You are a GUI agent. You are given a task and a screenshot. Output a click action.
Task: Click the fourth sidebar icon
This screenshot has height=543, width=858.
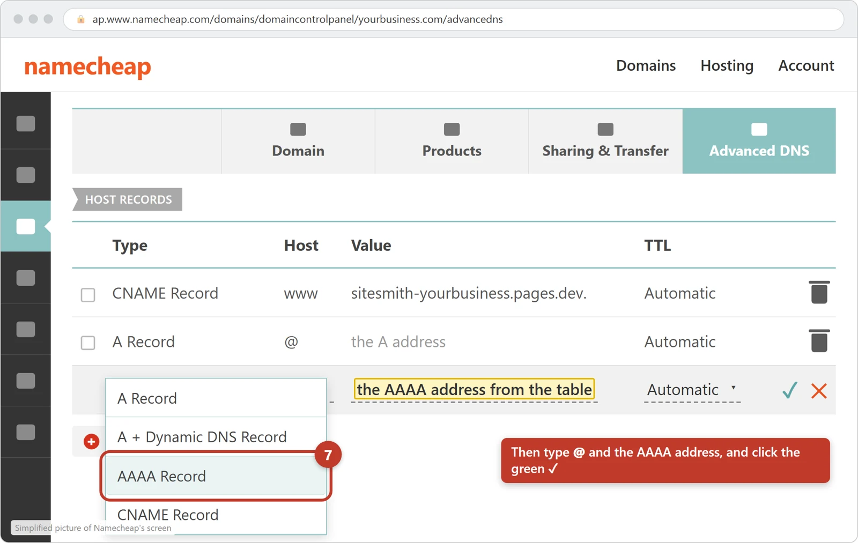(x=26, y=278)
